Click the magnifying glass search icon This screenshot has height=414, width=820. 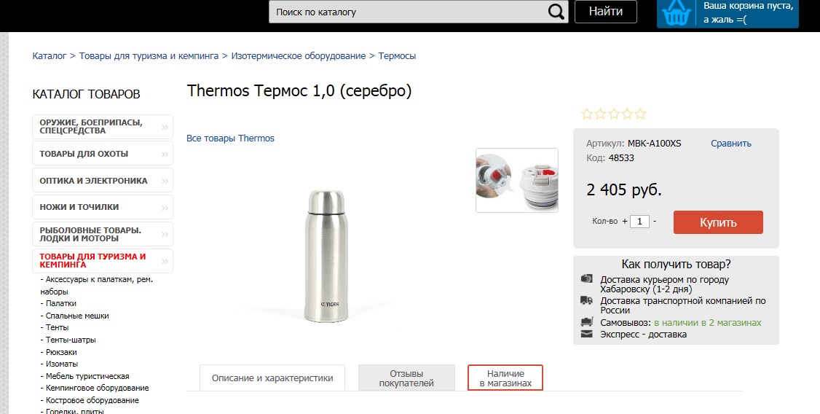pyautogui.click(x=556, y=12)
